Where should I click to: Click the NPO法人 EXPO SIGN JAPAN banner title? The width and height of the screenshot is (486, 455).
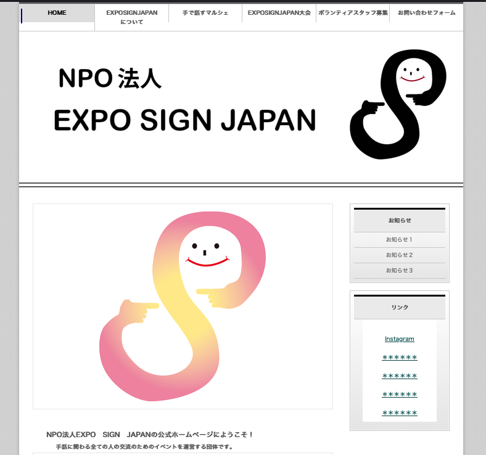point(184,100)
